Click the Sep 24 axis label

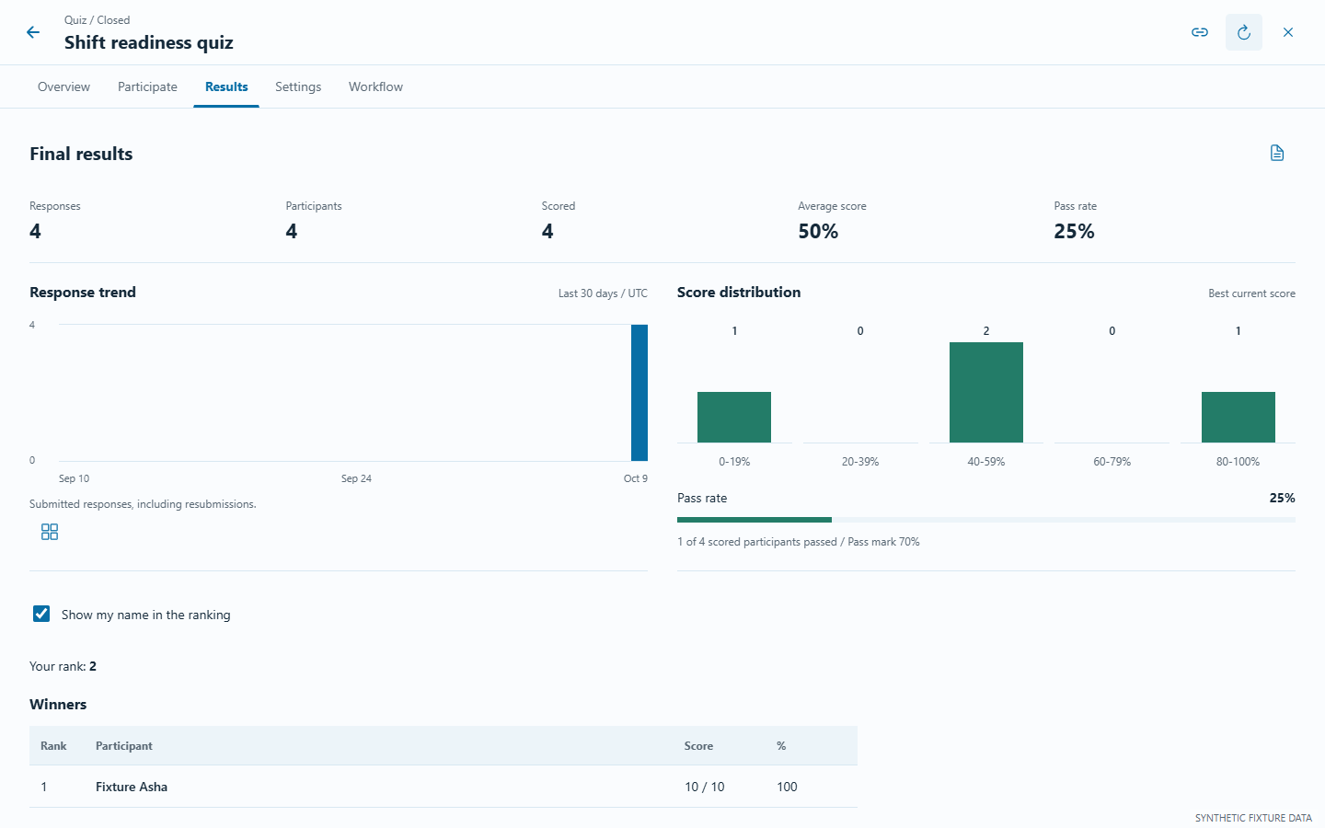(356, 478)
